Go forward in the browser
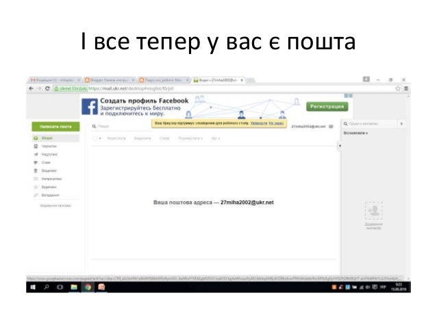 [39, 88]
